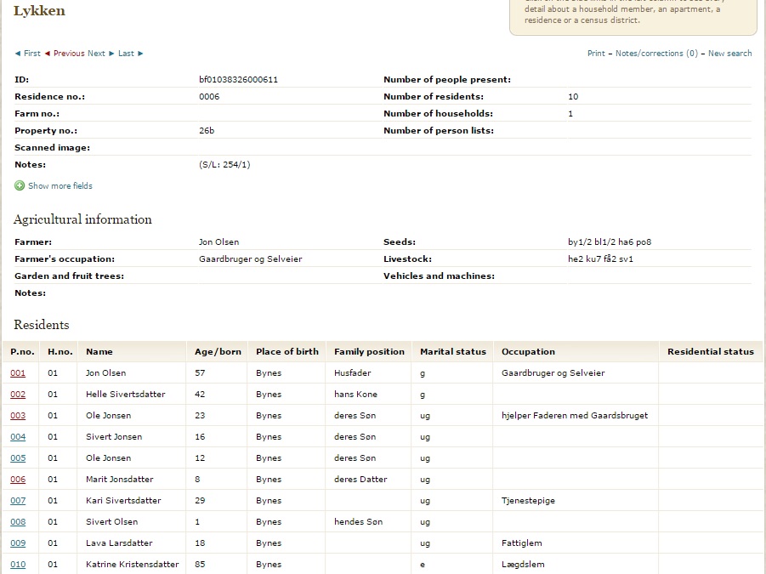Open person 007 Kari Sivertsdatter
This screenshot has height=574, width=766.
(x=18, y=500)
